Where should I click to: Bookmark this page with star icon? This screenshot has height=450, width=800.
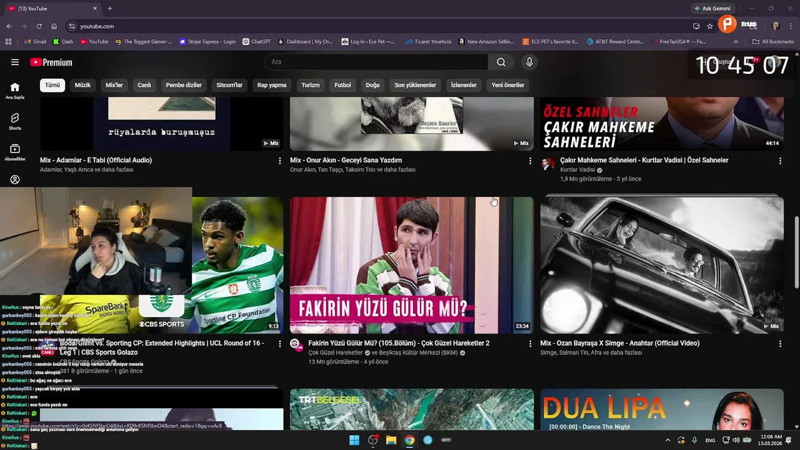pyautogui.click(x=710, y=26)
